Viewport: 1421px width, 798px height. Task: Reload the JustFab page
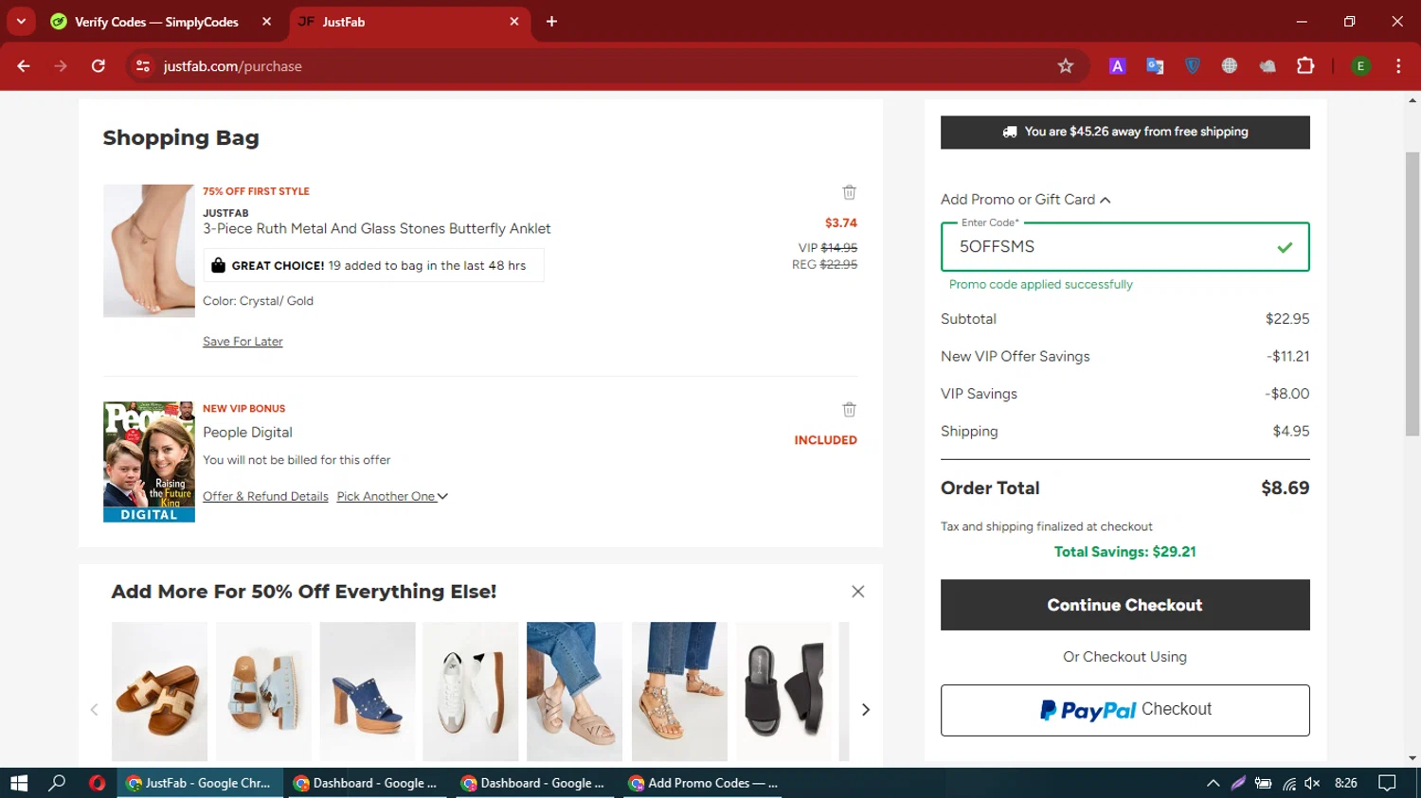[x=99, y=66]
